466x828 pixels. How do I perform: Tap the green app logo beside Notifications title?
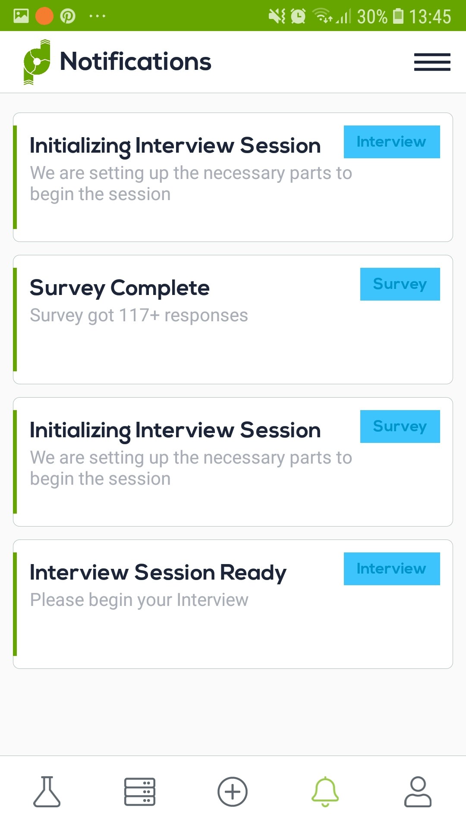[37, 62]
